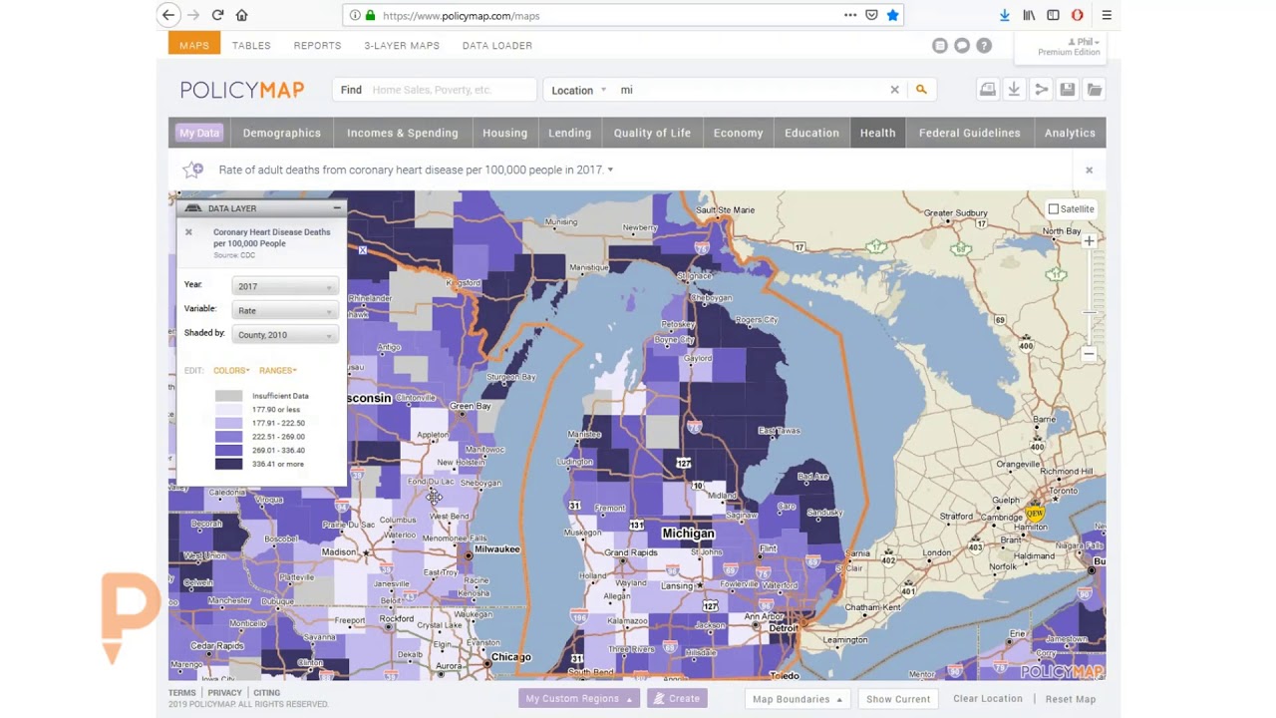Open the page actions three-dot menu
Screen dimensions: 1276x718
point(850,15)
